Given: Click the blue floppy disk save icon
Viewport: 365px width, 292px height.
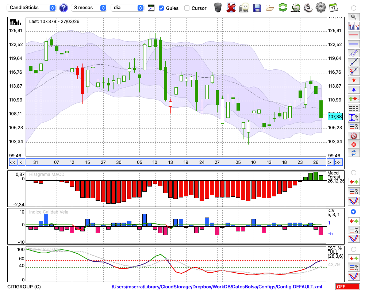Looking at the screenshot, I should click(257, 7).
